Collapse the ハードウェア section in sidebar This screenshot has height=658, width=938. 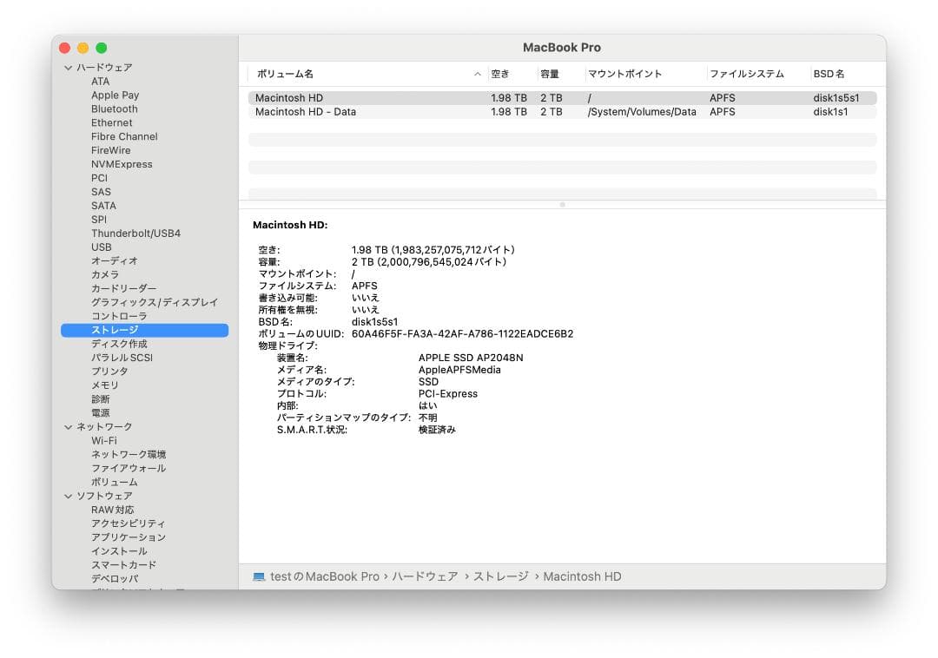[x=68, y=67]
